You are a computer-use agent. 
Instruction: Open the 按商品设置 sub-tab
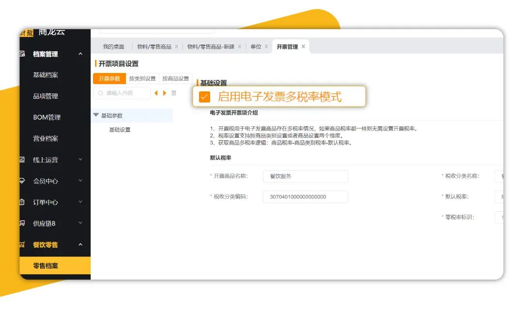175,79
